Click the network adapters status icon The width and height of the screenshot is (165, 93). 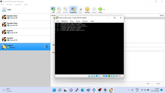click(x=97, y=76)
